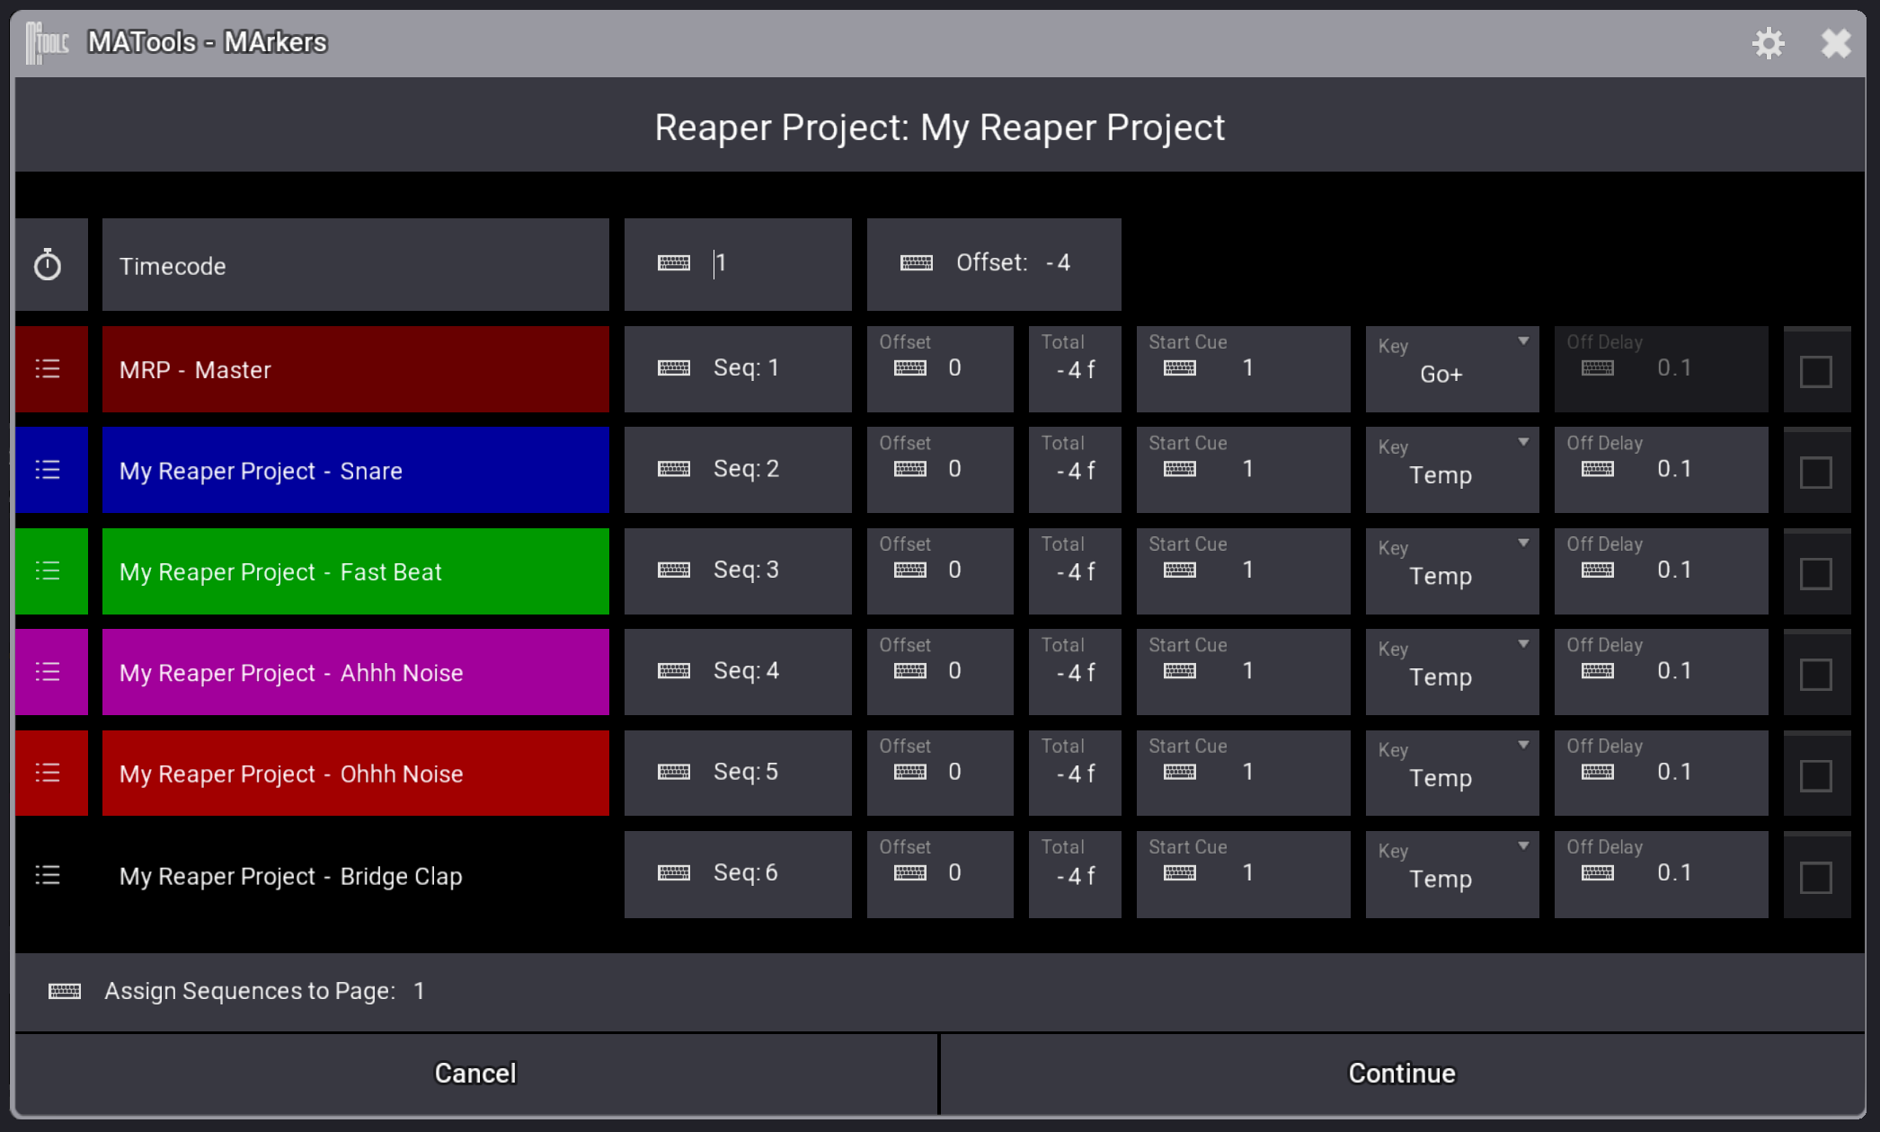Select the red Ohhh Noise name bar
1880x1132 pixels.
356,773
